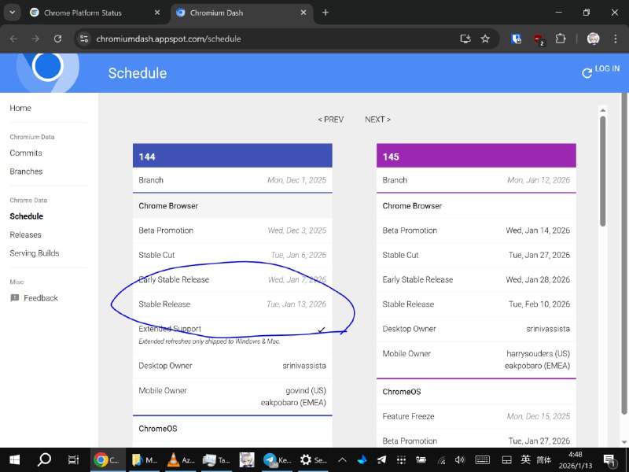Click the Feedback icon in sidebar
Screen dimensions: 629x472
pyautogui.click(x=15, y=298)
